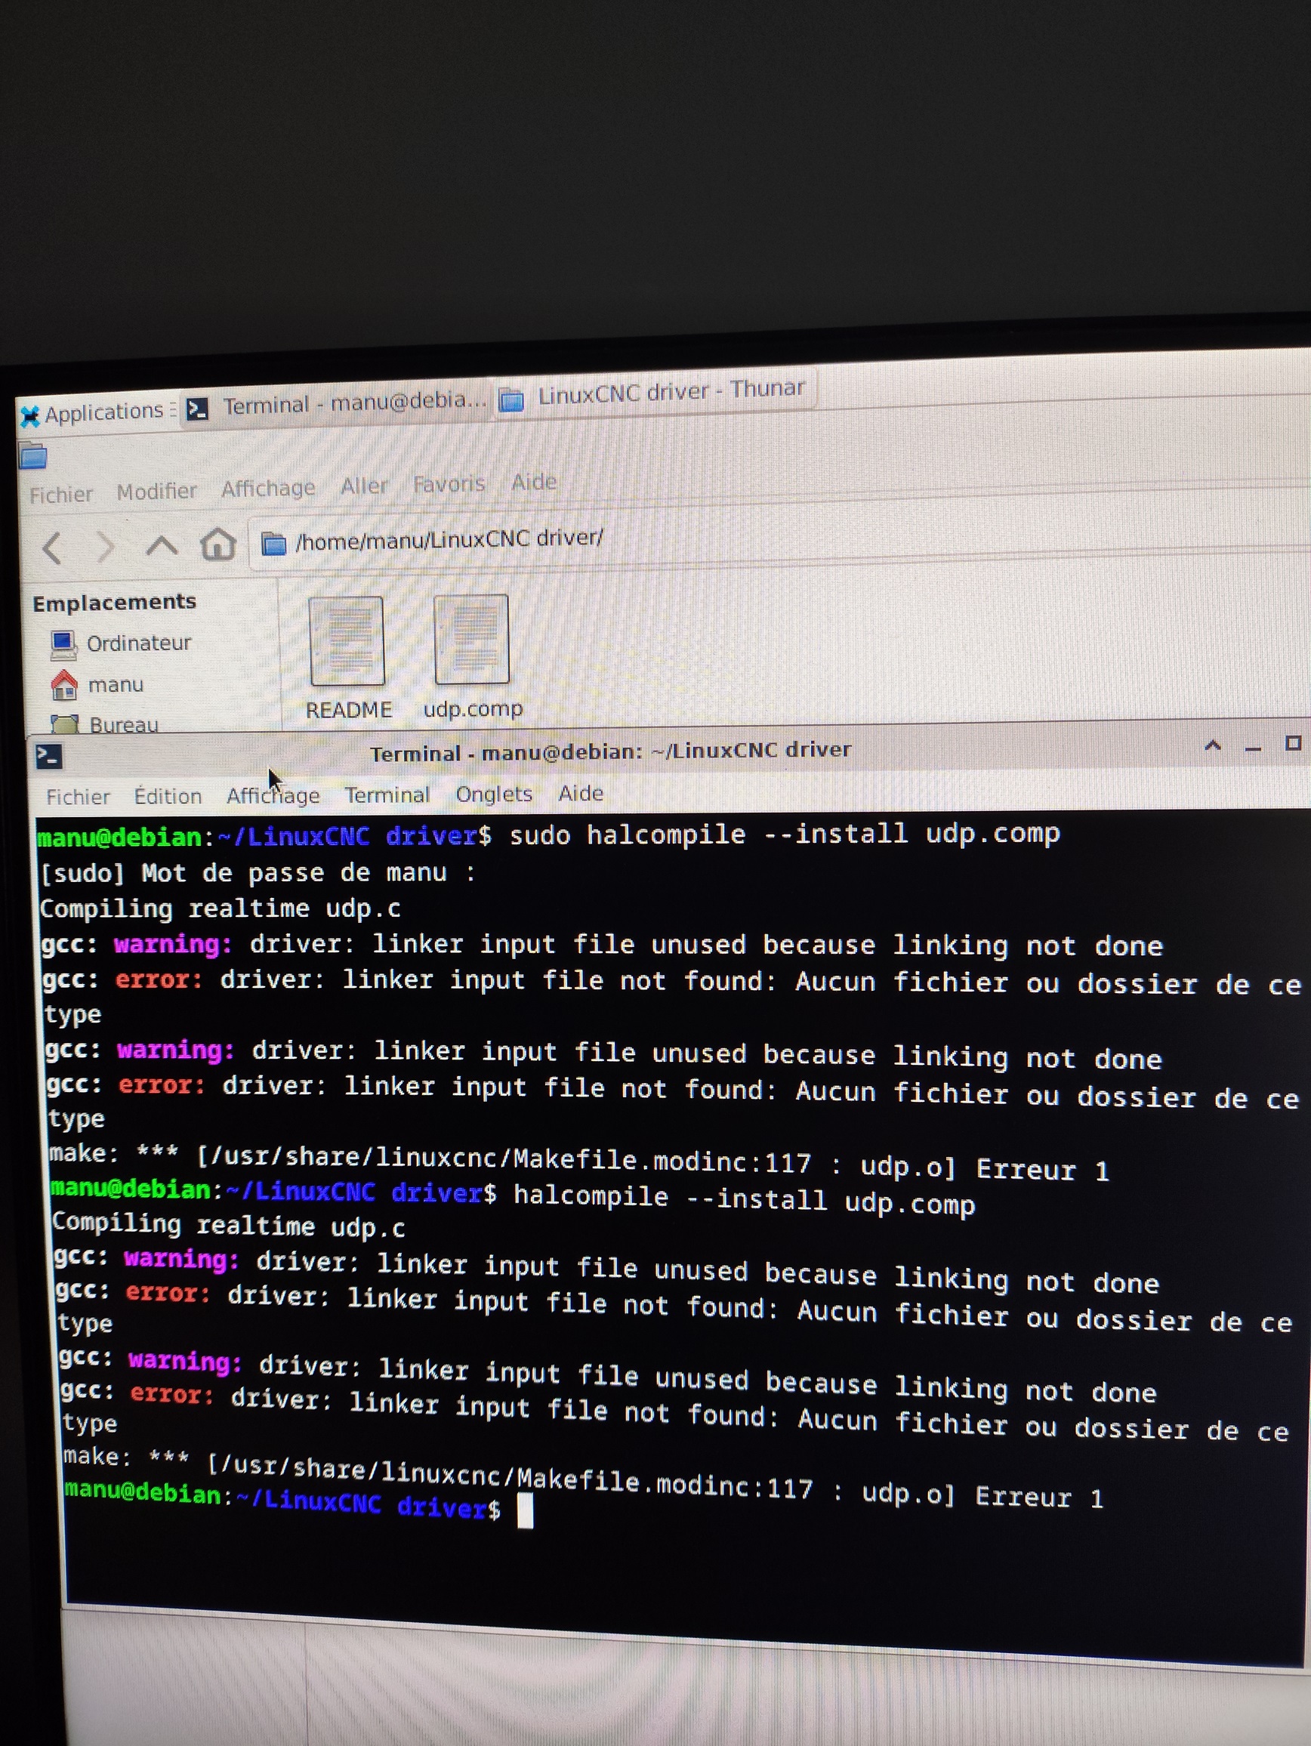
Task: Open Terminal Édition menu
Action: 168,796
